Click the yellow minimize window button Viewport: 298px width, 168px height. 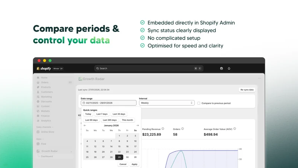44,60
